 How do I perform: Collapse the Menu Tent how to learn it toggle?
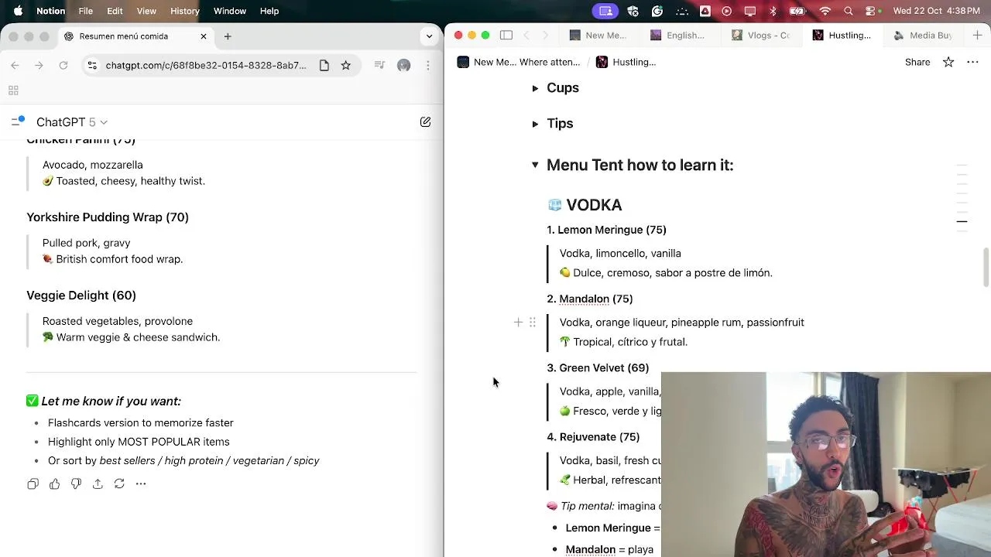click(535, 165)
